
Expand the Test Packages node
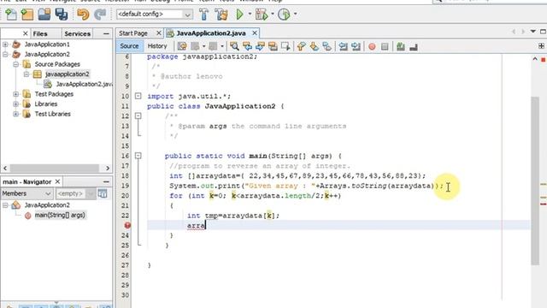(15, 94)
